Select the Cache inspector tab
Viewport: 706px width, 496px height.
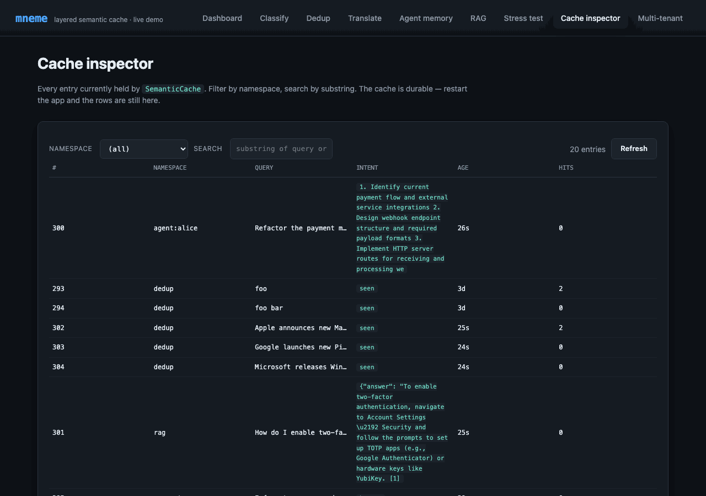pyautogui.click(x=590, y=18)
